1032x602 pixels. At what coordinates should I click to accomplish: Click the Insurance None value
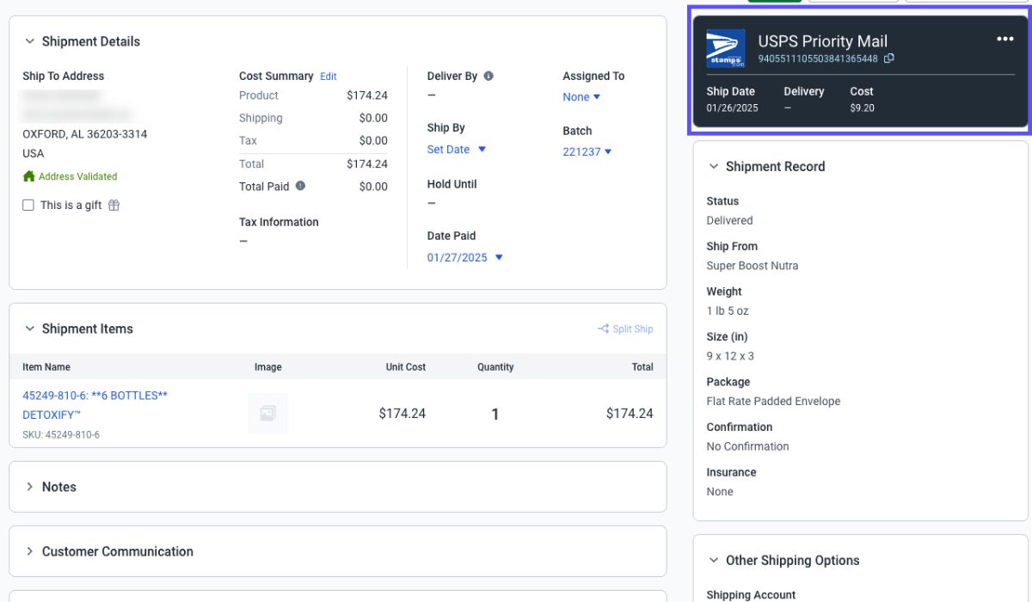720,492
